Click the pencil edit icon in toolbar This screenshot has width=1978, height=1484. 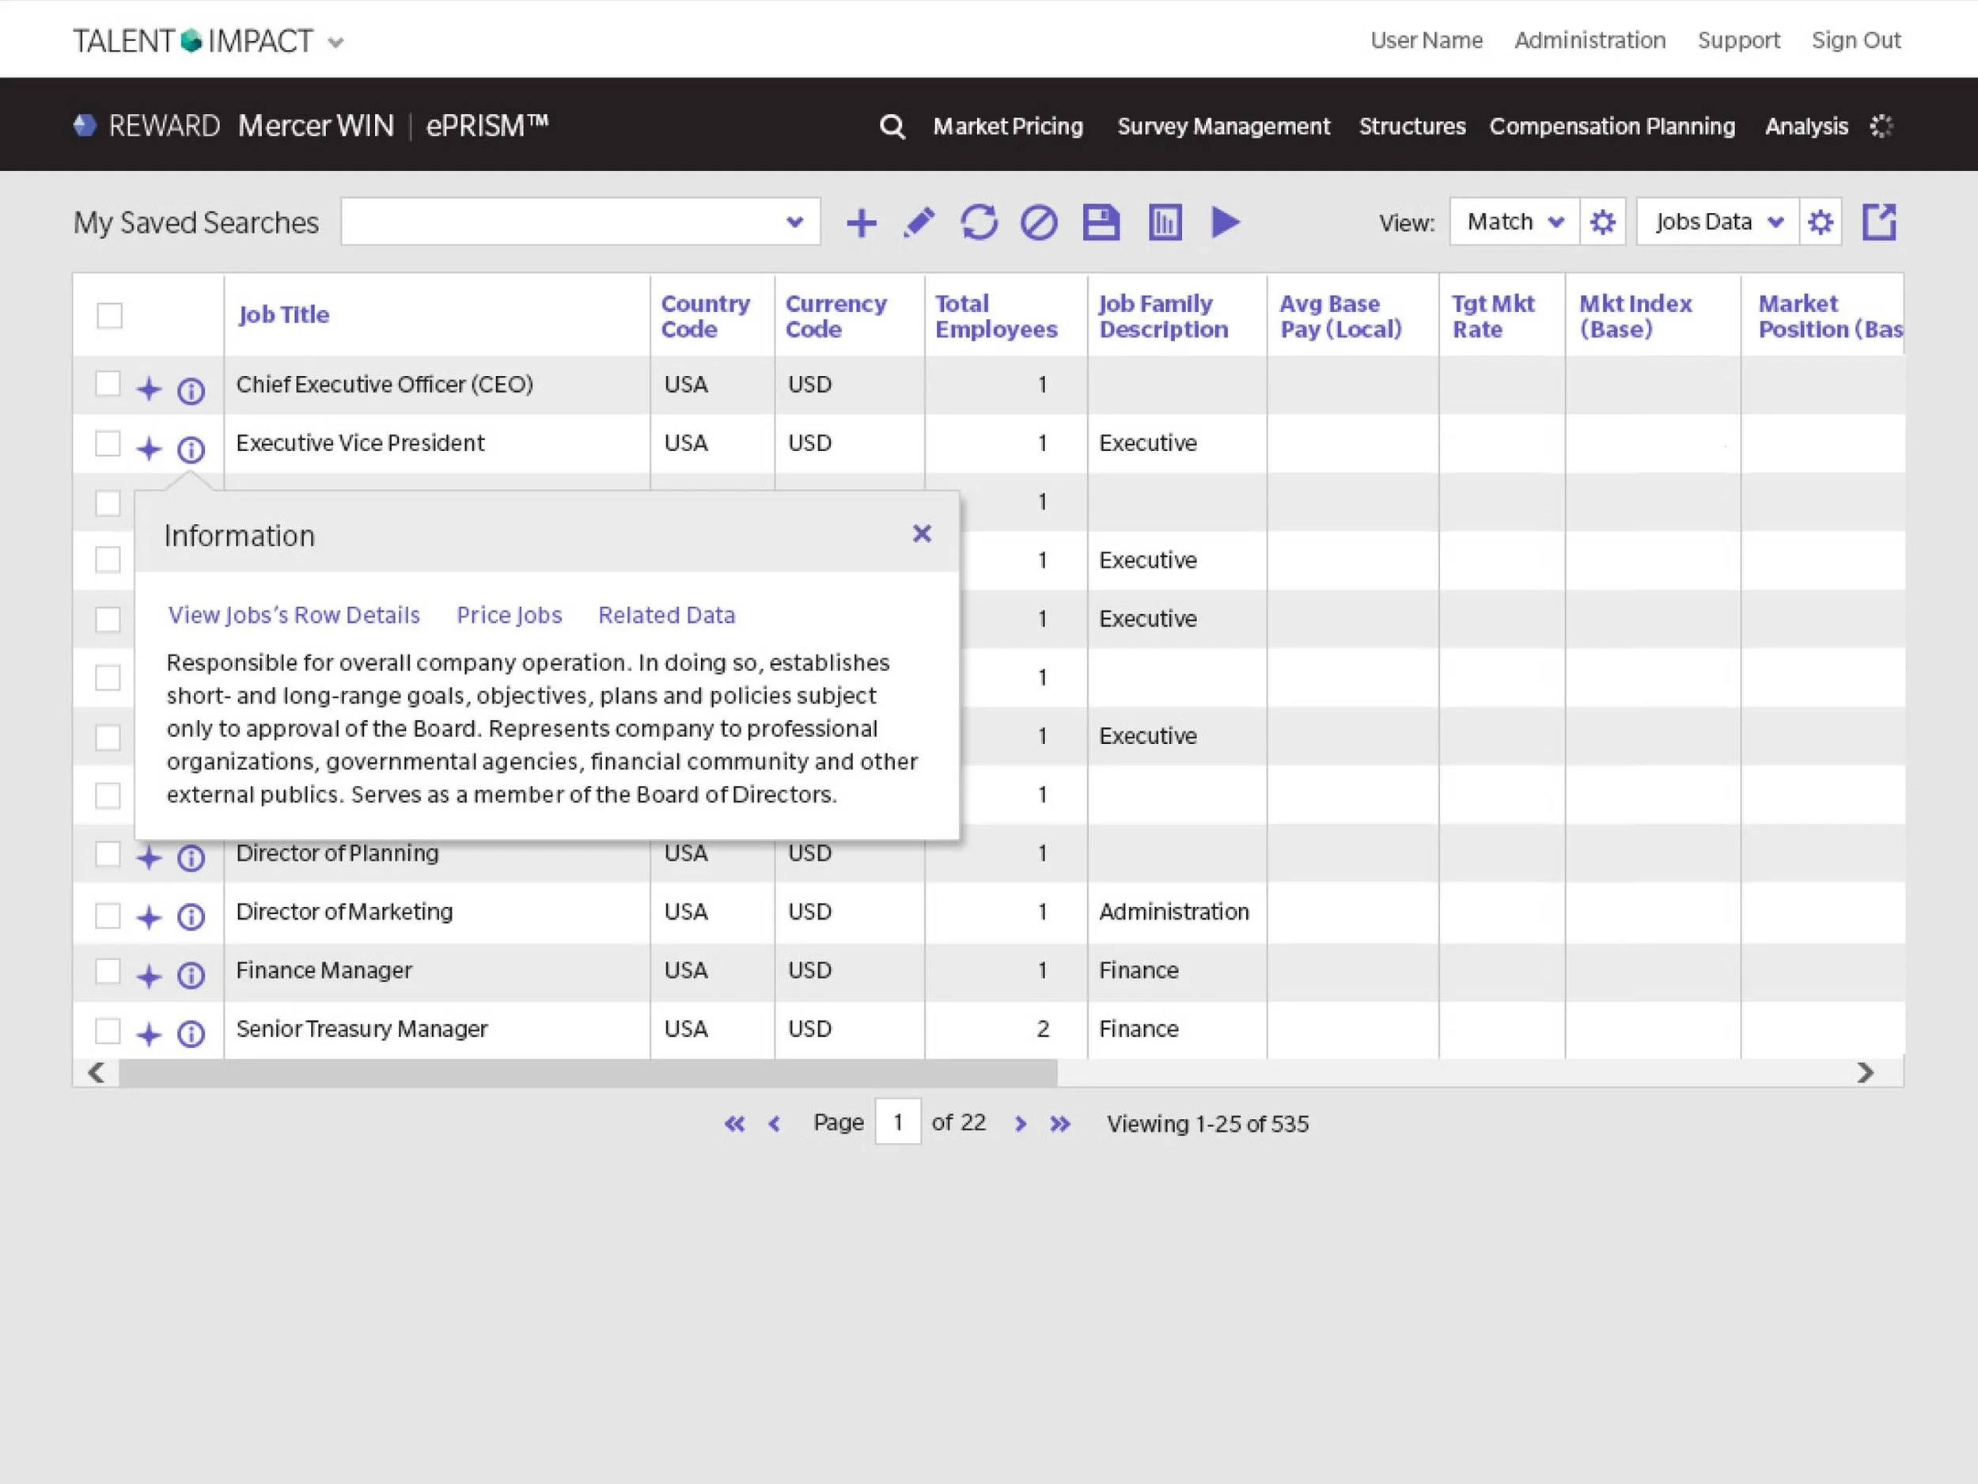click(x=919, y=222)
